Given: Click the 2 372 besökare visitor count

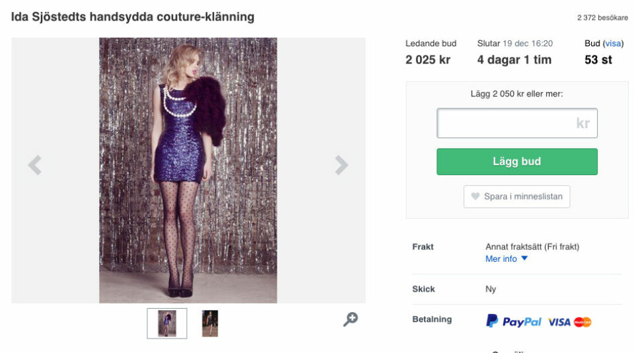Looking at the screenshot, I should (x=602, y=18).
